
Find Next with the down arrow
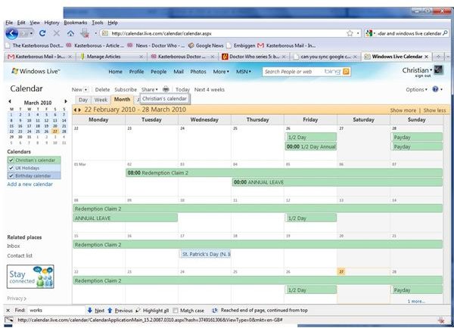96,311
